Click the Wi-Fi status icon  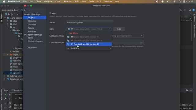174,2
